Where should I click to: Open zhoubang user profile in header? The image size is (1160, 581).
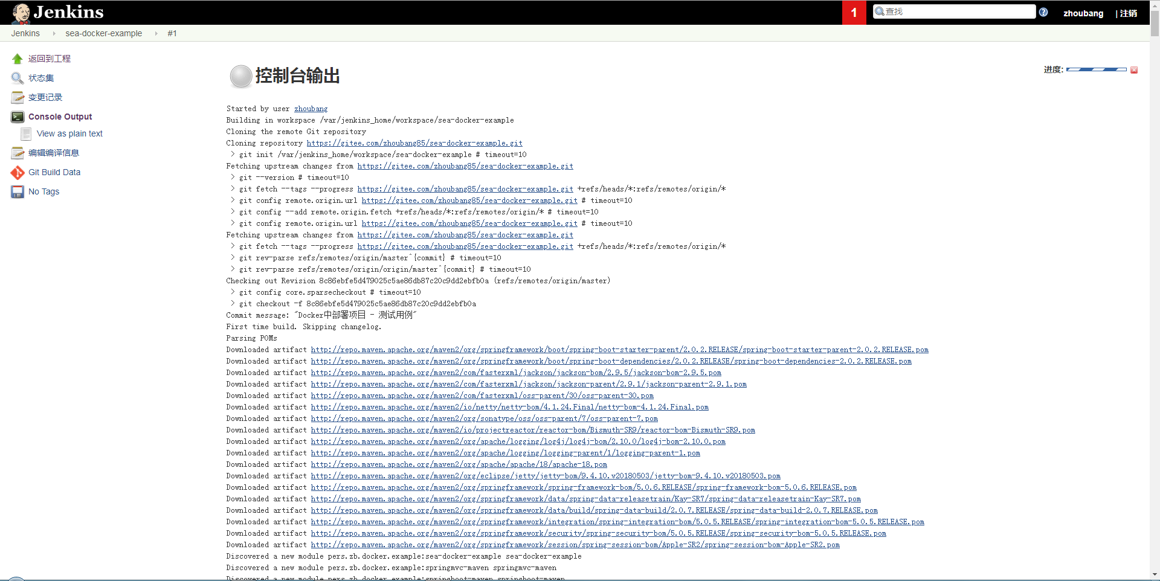(x=1083, y=13)
